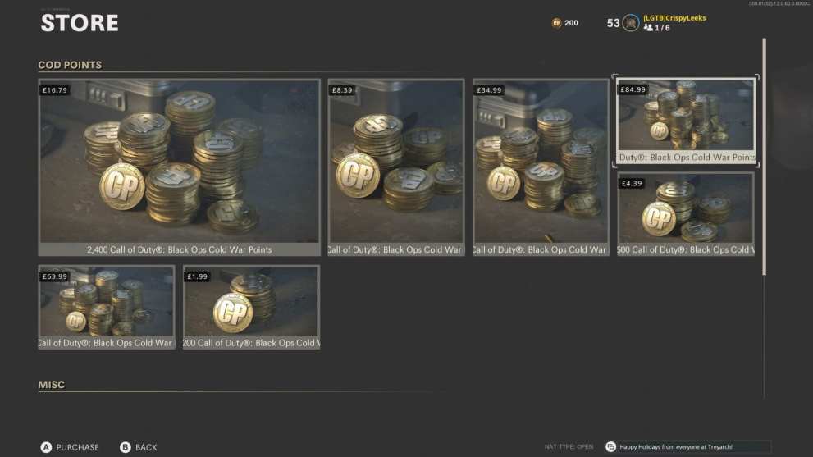Click the COD Points currency coin icon
The height and width of the screenshot is (457, 813).
(x=556, y=23)
